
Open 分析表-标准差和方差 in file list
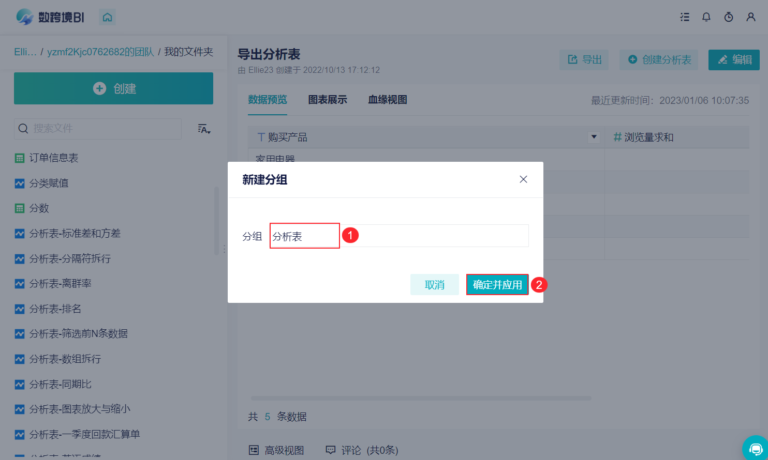(x=75, y=234)
